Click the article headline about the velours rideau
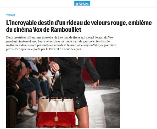This screenshot has height=129, width=157. pos(79,26)
